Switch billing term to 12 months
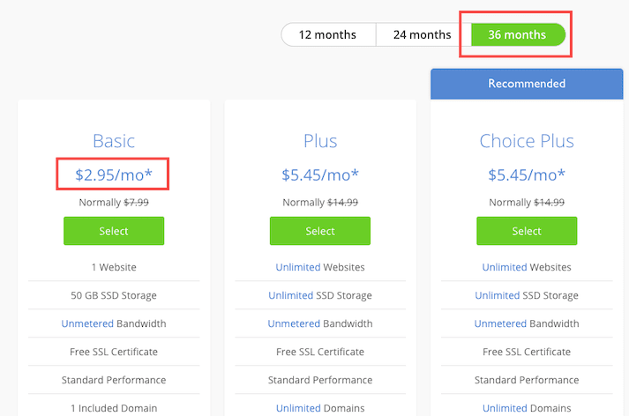629x416 pixels. click(x=328, y=35)
